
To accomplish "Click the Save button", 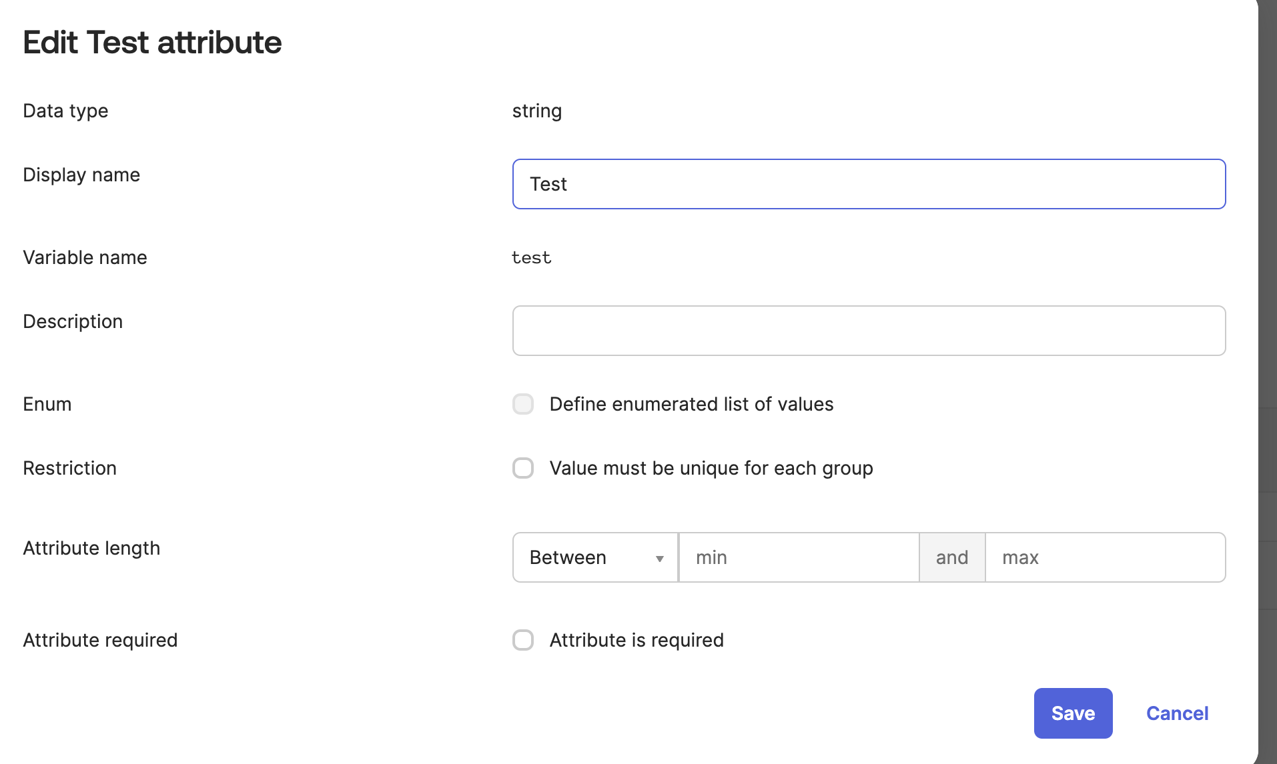I will pyautogui.click(x=1072, y=713).
